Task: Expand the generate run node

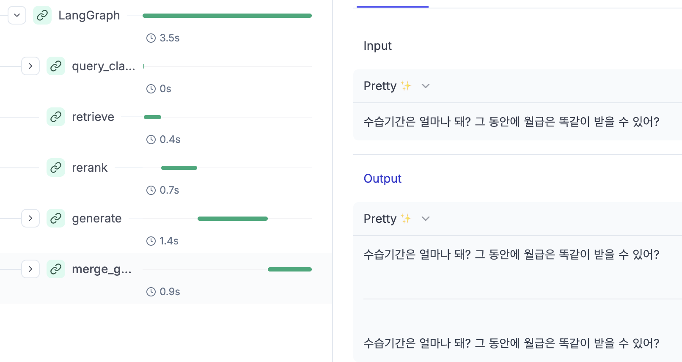Action: tap(30, 218)
